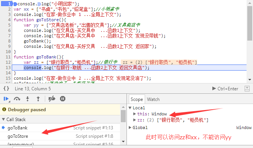Select the (anonymous) call stack frame
Viewport: 253px width, 148px height.
click(60, 143)
